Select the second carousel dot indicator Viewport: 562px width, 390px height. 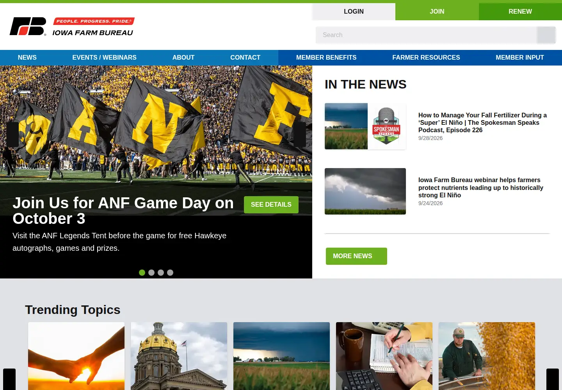click(x=151, y=273)
